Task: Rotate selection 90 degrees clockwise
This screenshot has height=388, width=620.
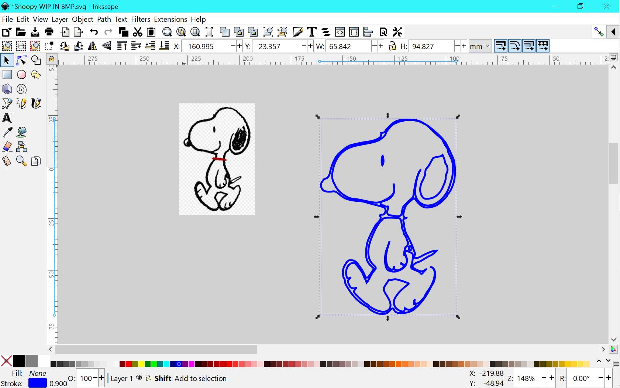Action: pos(78,46)
